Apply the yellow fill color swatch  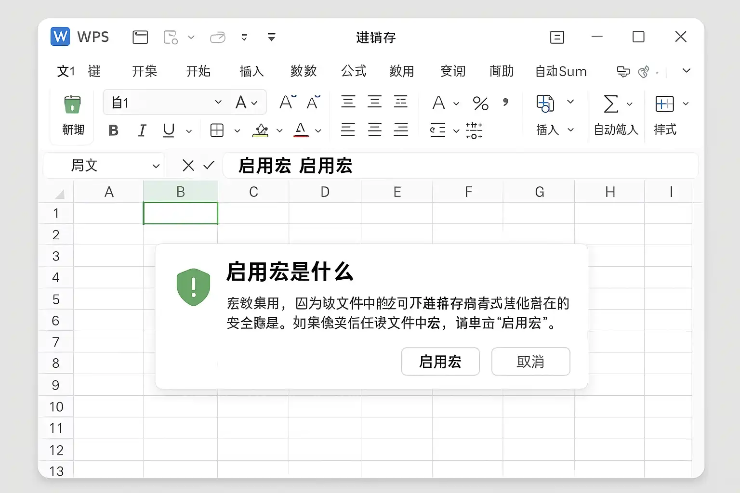pos(261,130)
